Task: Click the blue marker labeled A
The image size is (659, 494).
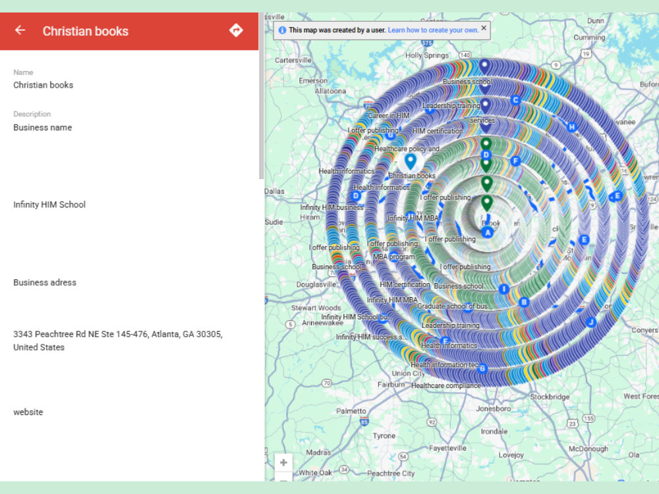Action: (x=488, y=233)
